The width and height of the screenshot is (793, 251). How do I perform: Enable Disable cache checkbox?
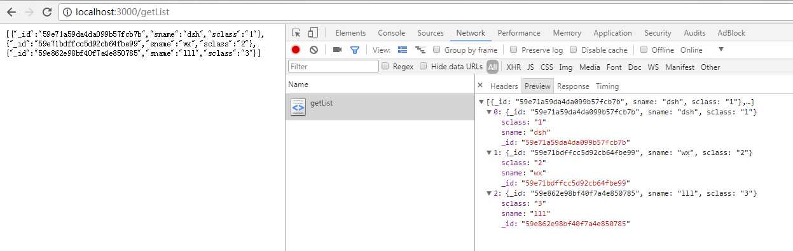tap(574, 50)
